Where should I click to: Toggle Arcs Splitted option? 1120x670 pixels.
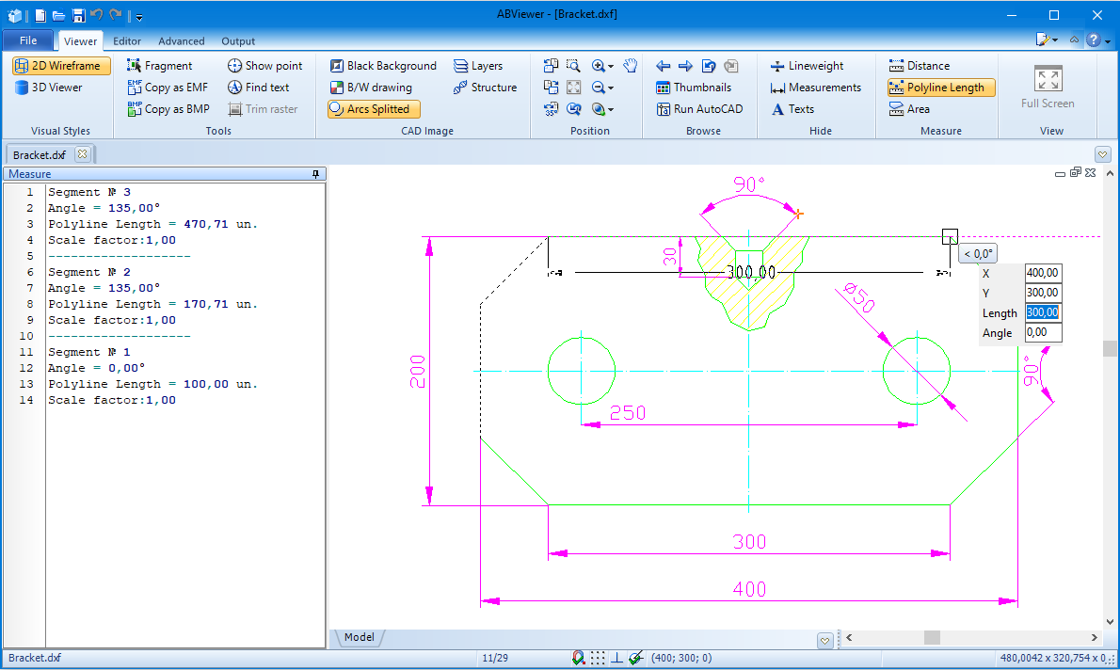click(374, 109)
